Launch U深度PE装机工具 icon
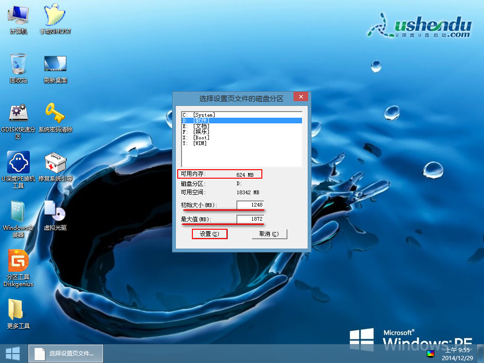 [x=18, y=170]
